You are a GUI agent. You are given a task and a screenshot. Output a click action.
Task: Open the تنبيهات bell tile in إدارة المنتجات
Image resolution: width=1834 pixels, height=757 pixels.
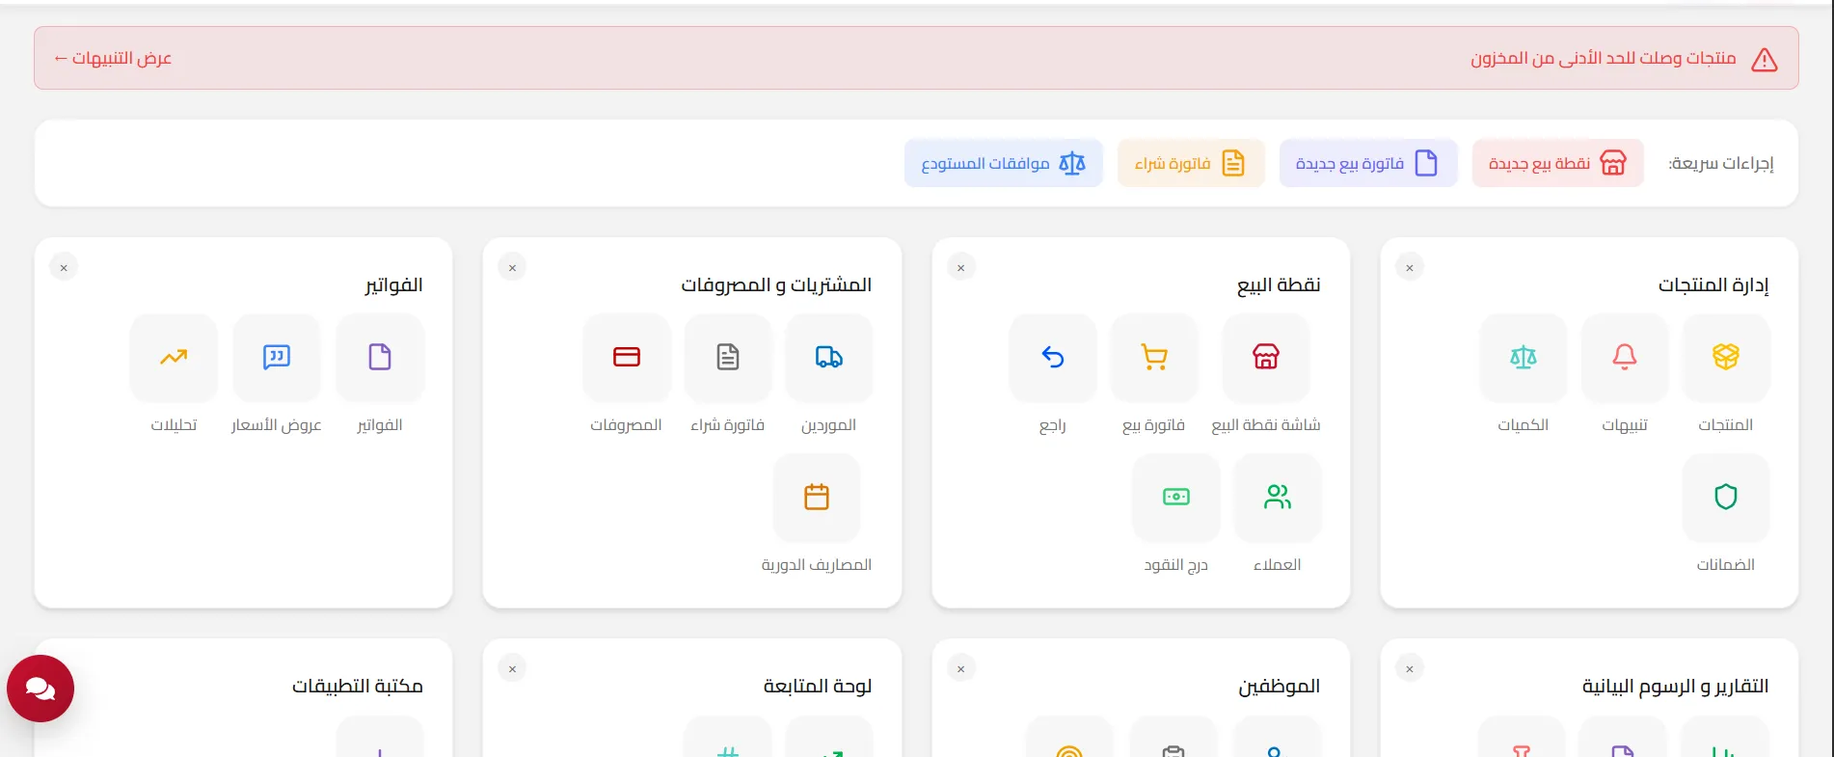tap(1624, 358)
